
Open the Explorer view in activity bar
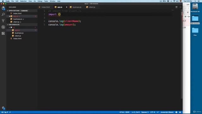[x=3, y=8]
